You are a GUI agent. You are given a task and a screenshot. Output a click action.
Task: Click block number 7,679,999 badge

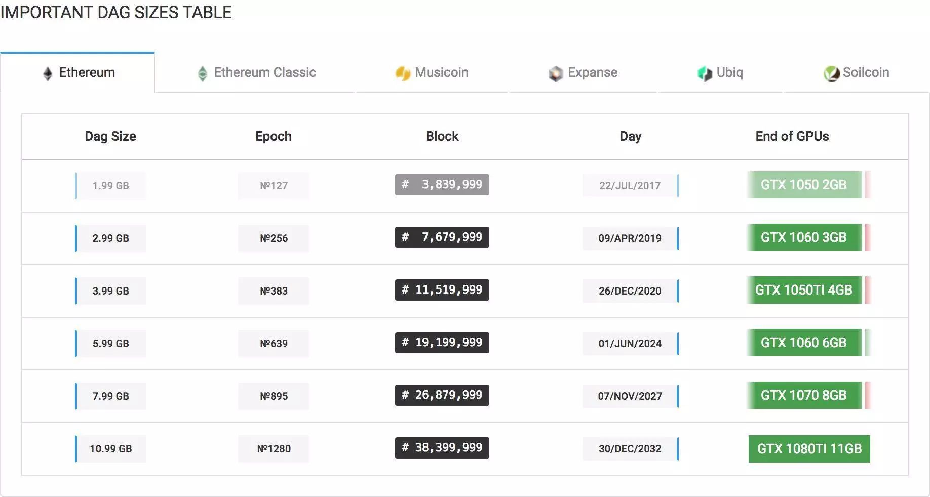(442, 237)
